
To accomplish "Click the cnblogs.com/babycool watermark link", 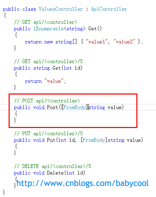I will click(x=83, y=184).
